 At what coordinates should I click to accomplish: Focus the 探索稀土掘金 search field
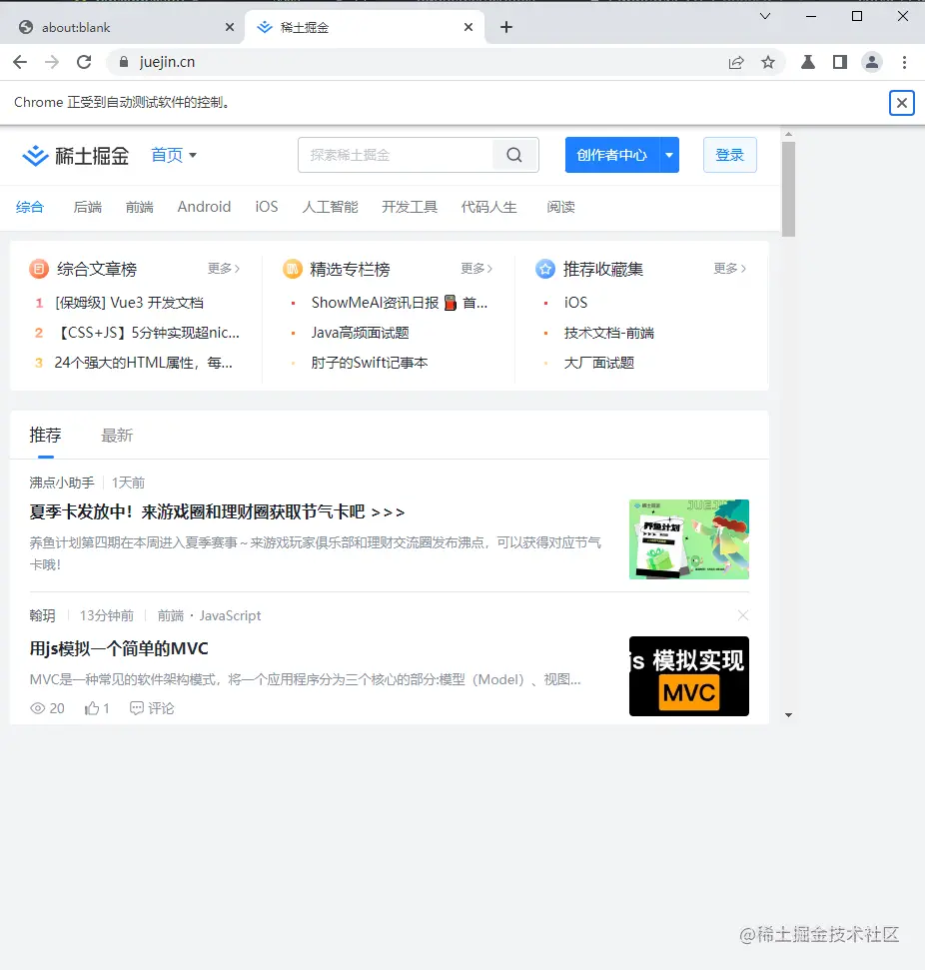(396, 155)
